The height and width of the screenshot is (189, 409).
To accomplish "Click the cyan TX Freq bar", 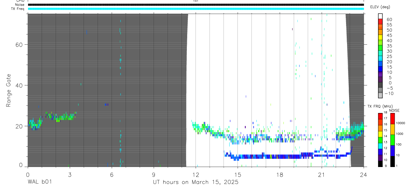I will 196,9.
